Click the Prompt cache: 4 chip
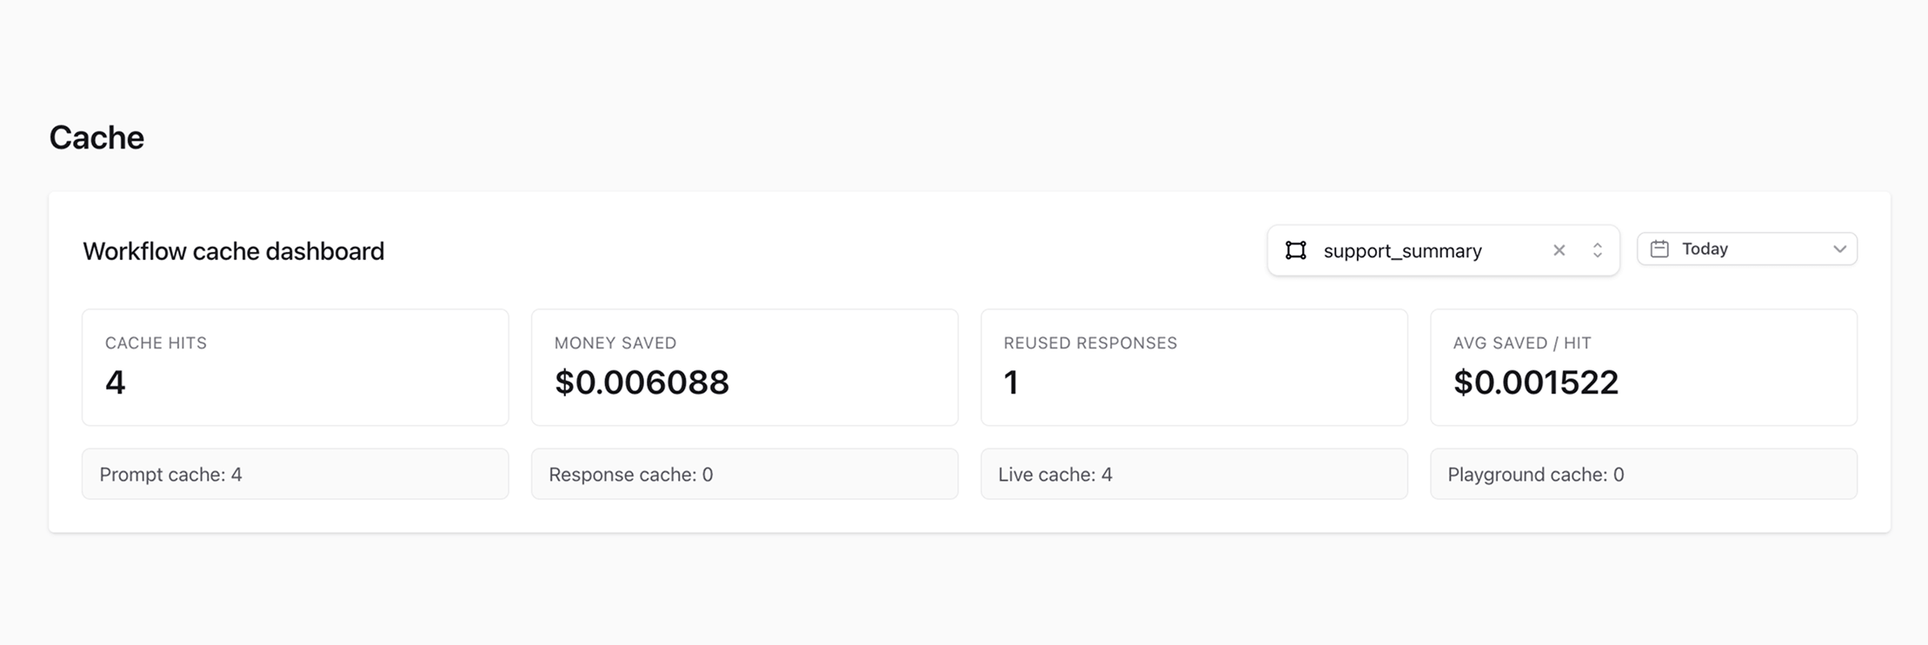This screenshot has height=645, width=1928. pyautogui.click(x=295, y=474)
